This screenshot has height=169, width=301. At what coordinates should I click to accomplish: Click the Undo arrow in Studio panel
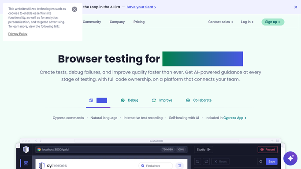pyautogui.click(x=197, y=162)
